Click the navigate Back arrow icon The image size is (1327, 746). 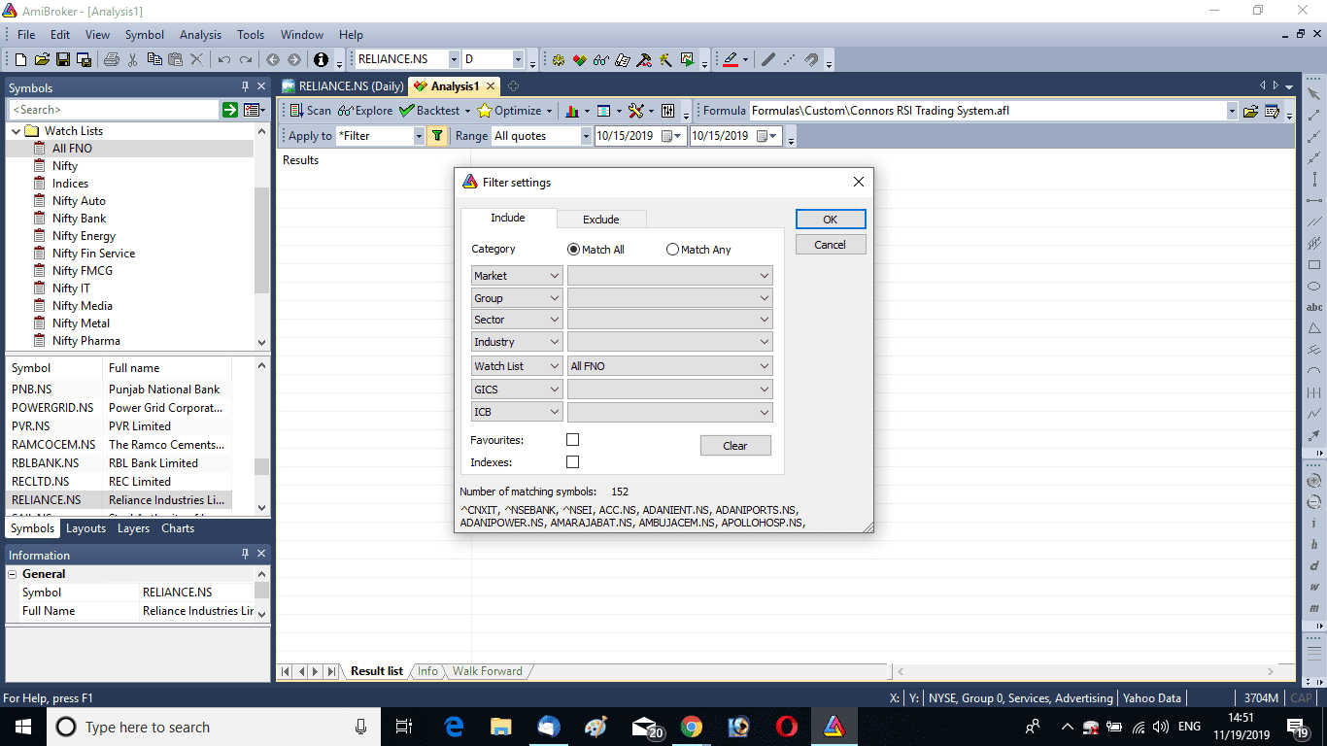point(273,59)
